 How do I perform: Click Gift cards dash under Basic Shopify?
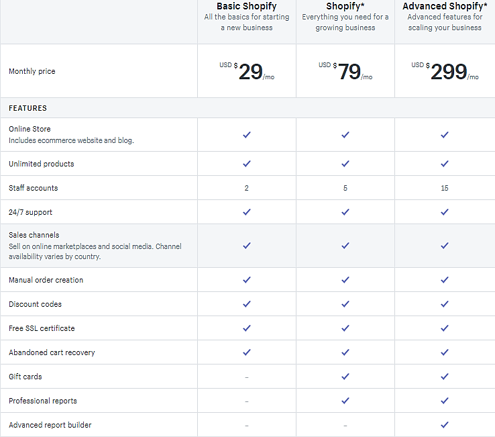point(247,377)
